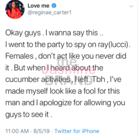Click the phrase "cucumber activities"
The width and height of the screenshot is (138, 138).
38,79
